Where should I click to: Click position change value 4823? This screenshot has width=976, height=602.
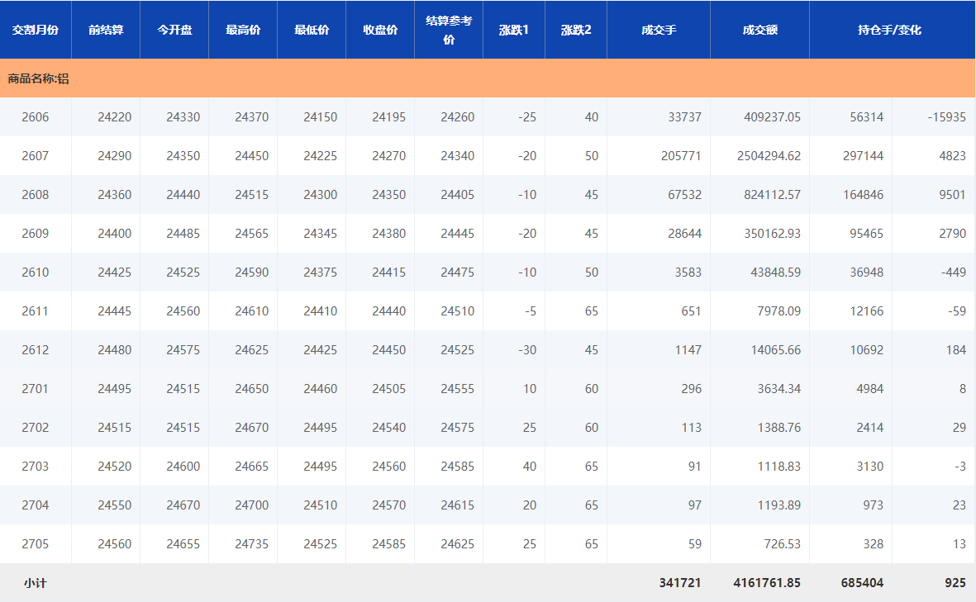click(x=952, y=155)
